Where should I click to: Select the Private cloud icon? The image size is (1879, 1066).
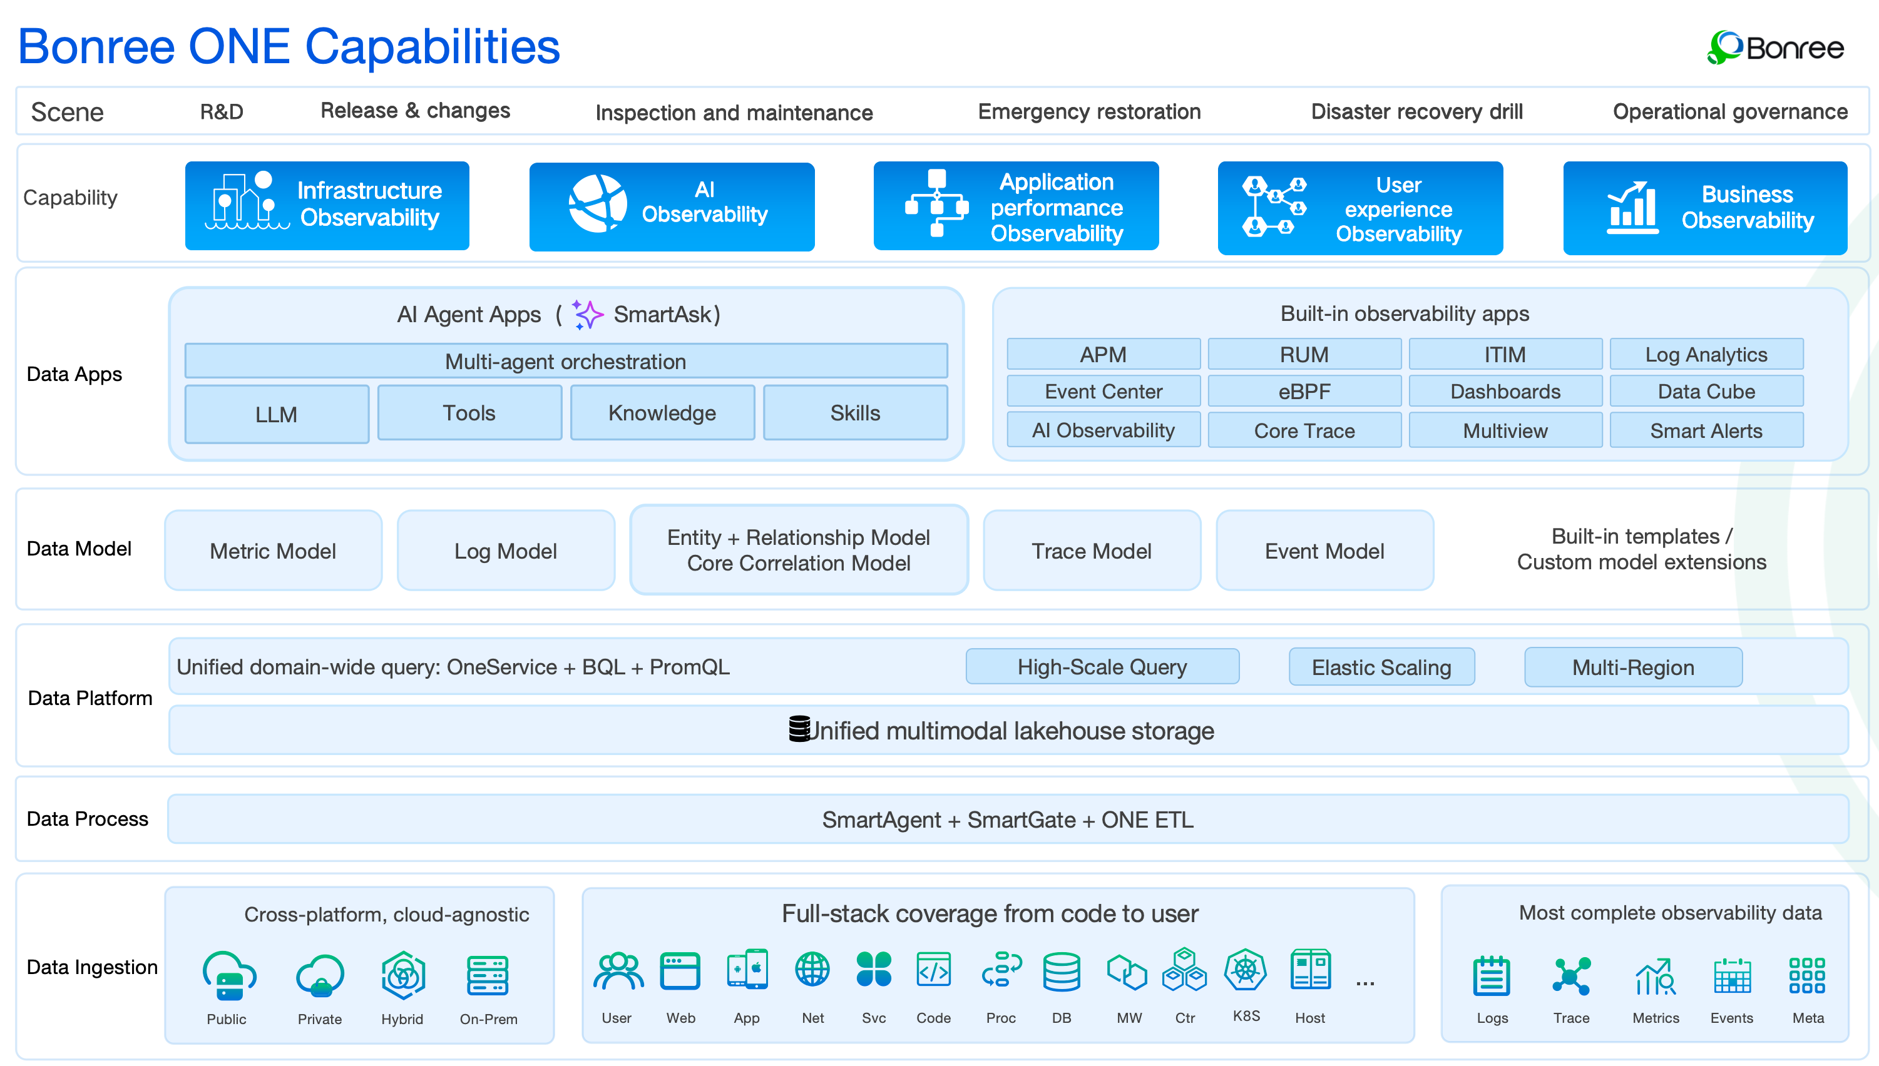320,975
